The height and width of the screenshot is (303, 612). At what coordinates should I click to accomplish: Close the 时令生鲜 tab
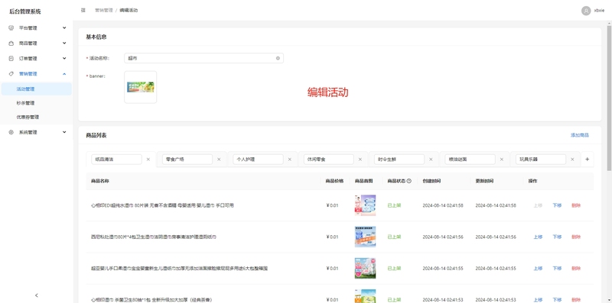[431, 160]
